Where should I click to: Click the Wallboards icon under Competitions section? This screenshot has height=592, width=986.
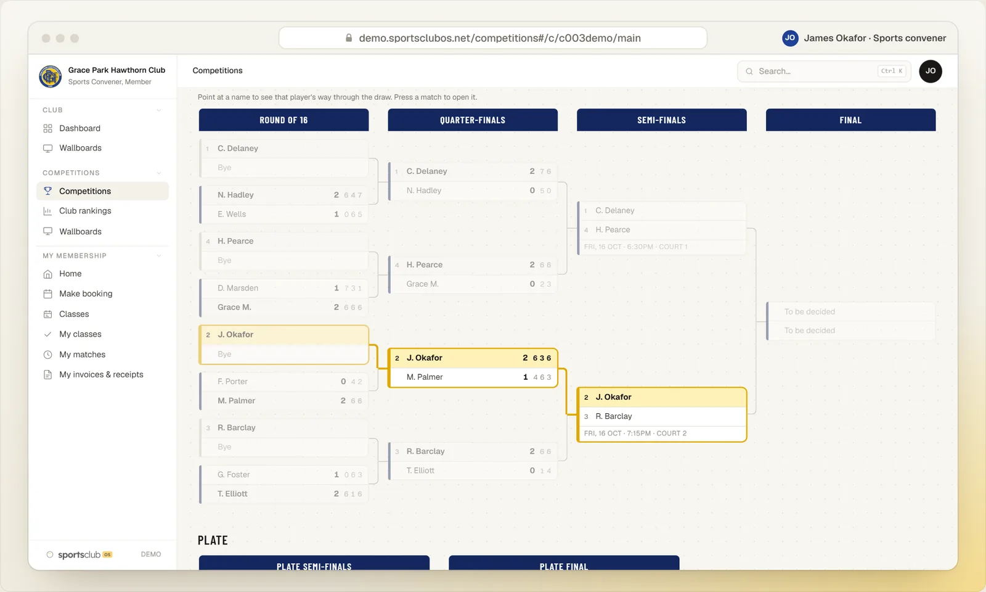pos(47,231)
